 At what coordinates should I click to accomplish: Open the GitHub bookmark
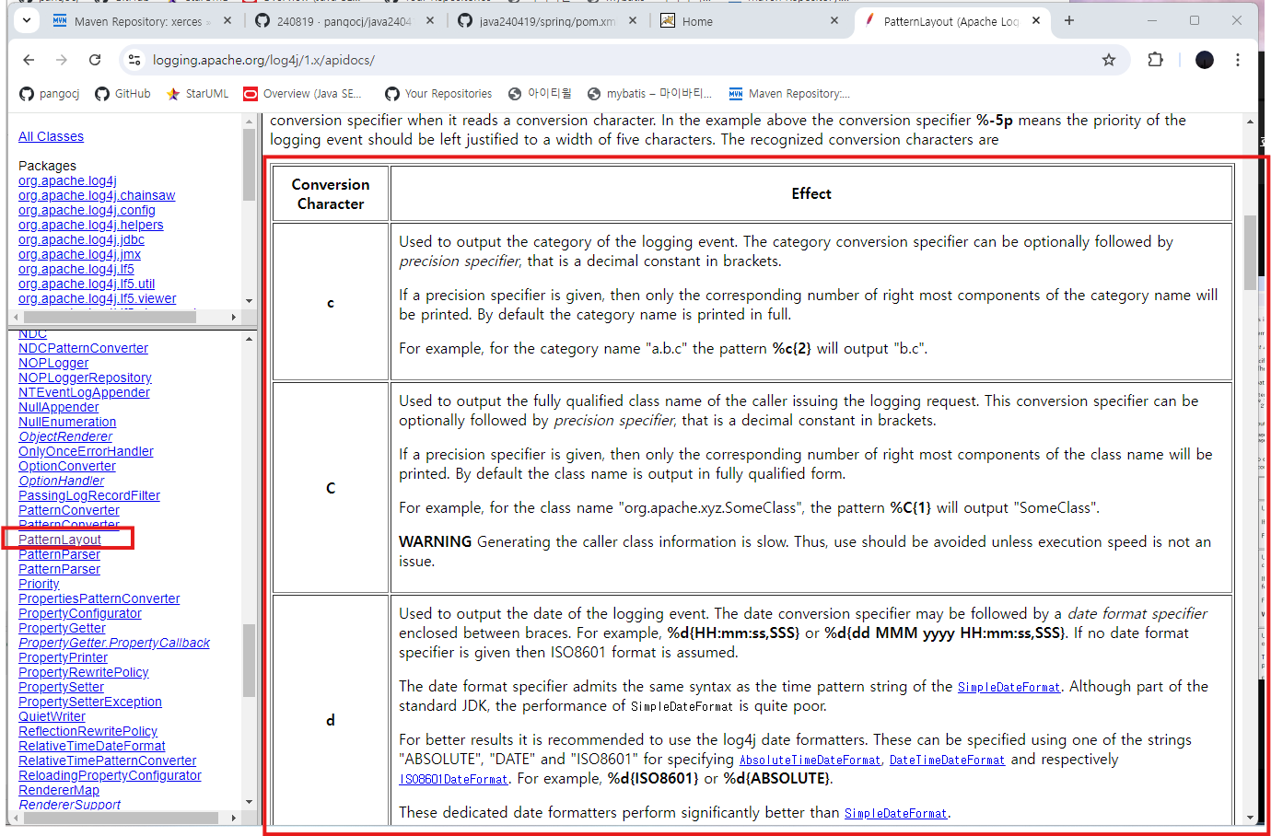pos(122,94)
